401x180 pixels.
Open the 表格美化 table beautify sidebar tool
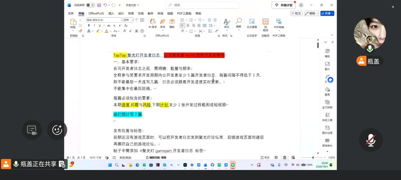[327, 142]
